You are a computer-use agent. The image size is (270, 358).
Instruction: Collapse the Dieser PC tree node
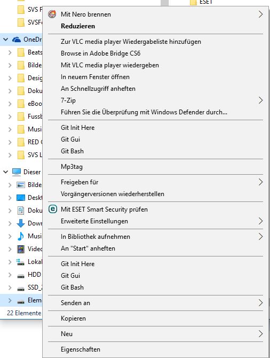(6, 172)
